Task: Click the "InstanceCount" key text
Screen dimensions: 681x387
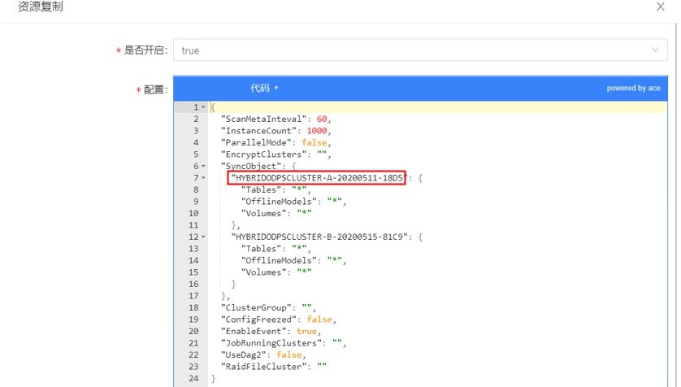Action: pyautogui.click(x=259, y=131)
